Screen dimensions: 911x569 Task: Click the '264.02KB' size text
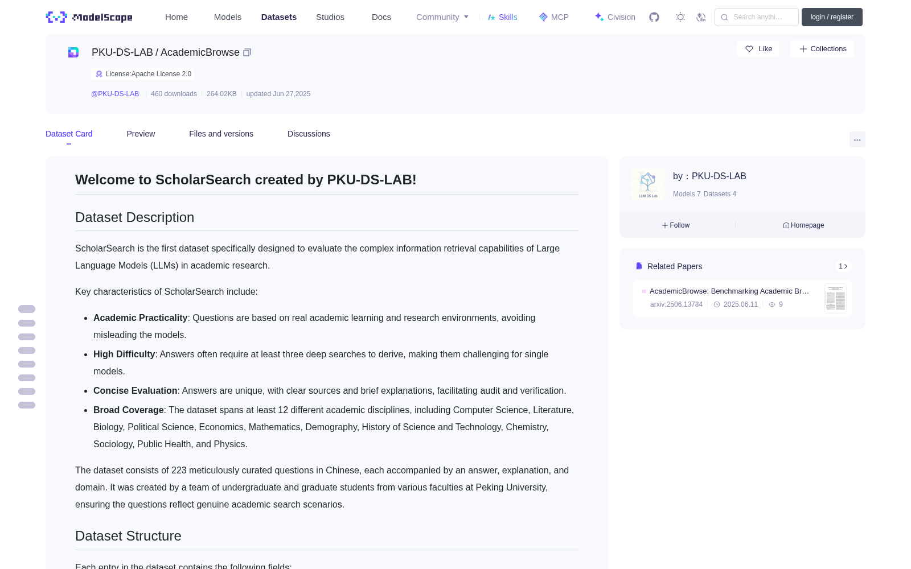point(221,94)
